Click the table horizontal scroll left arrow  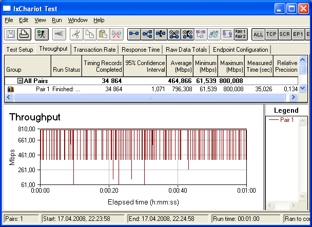pyautogui.click(x=9, y=97)
